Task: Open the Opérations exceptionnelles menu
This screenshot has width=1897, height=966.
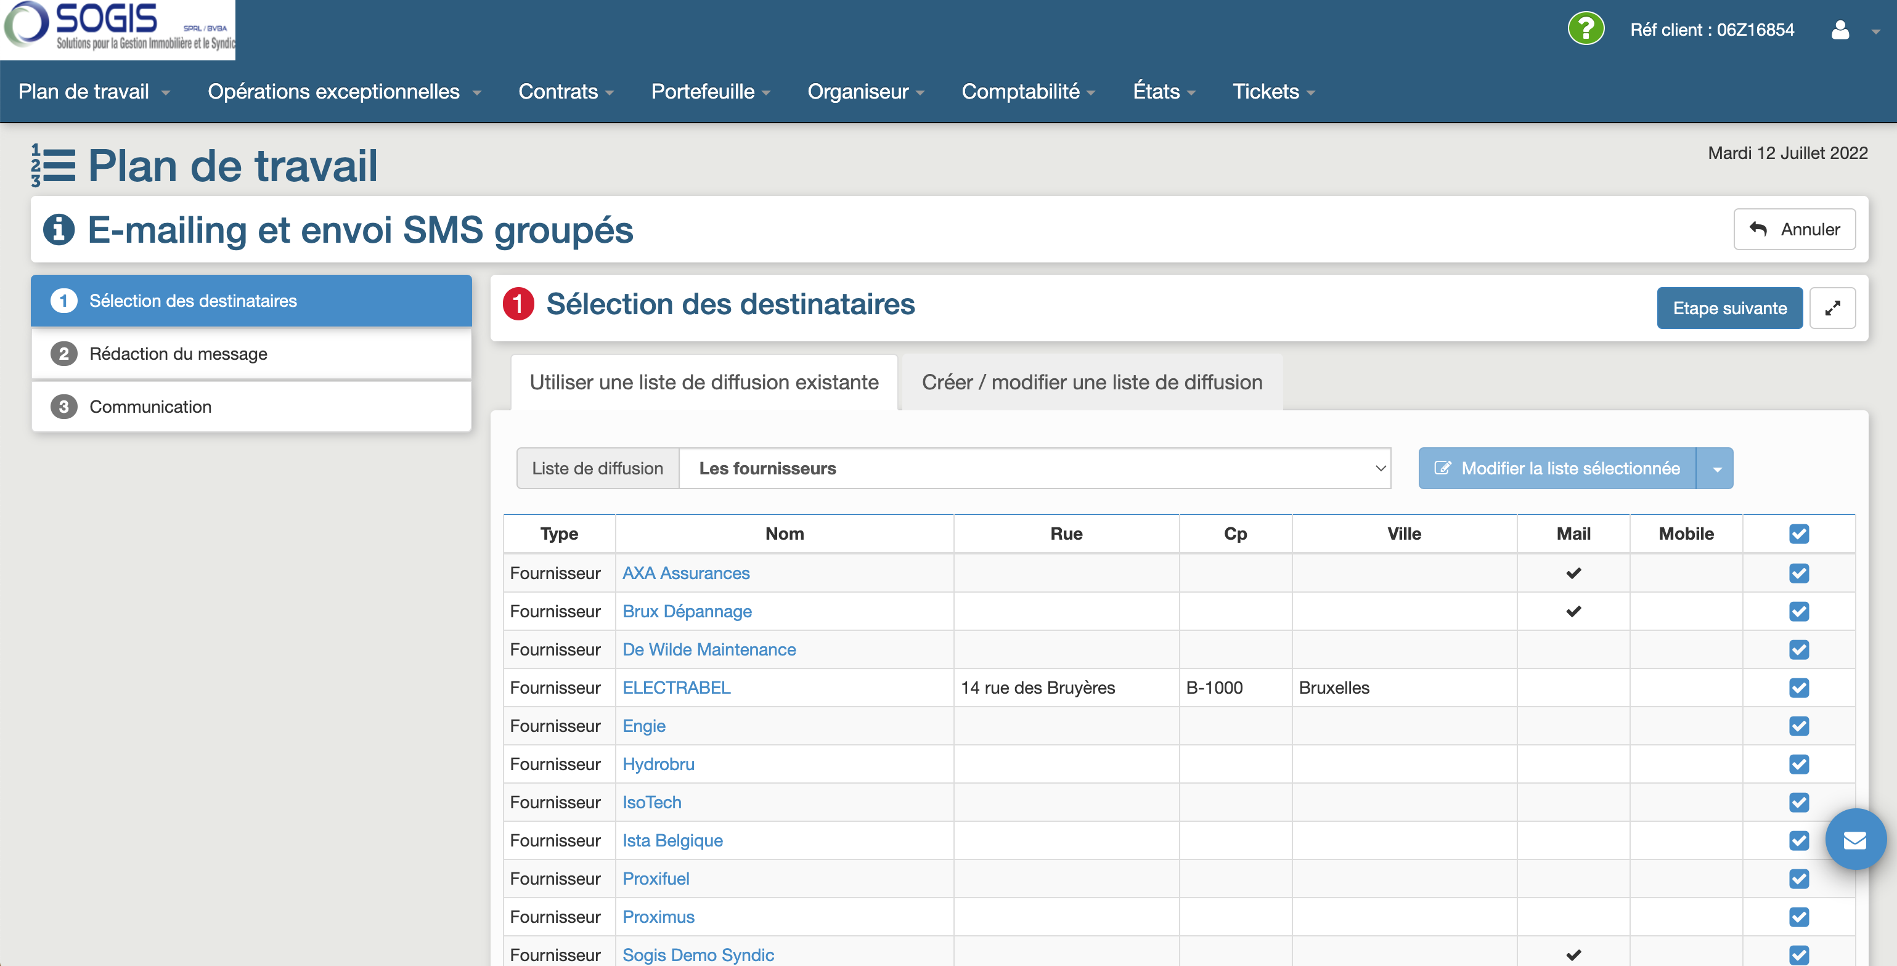Action: 344,91
